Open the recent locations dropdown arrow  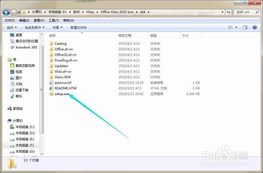pos(19,12)
